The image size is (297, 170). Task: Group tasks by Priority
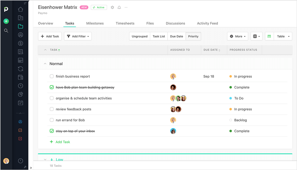pyautogui.click(x=193, y=36)
